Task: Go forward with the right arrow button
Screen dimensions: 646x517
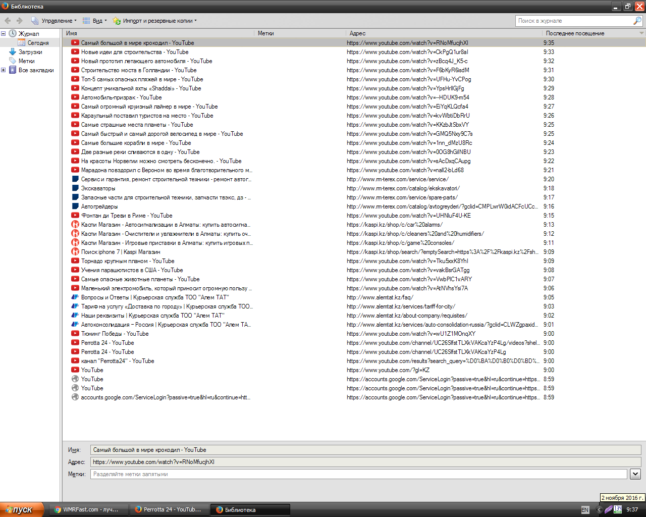Action: [x=20, y=21]
